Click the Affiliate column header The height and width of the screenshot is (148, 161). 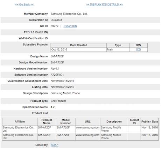tap(20, 122)
